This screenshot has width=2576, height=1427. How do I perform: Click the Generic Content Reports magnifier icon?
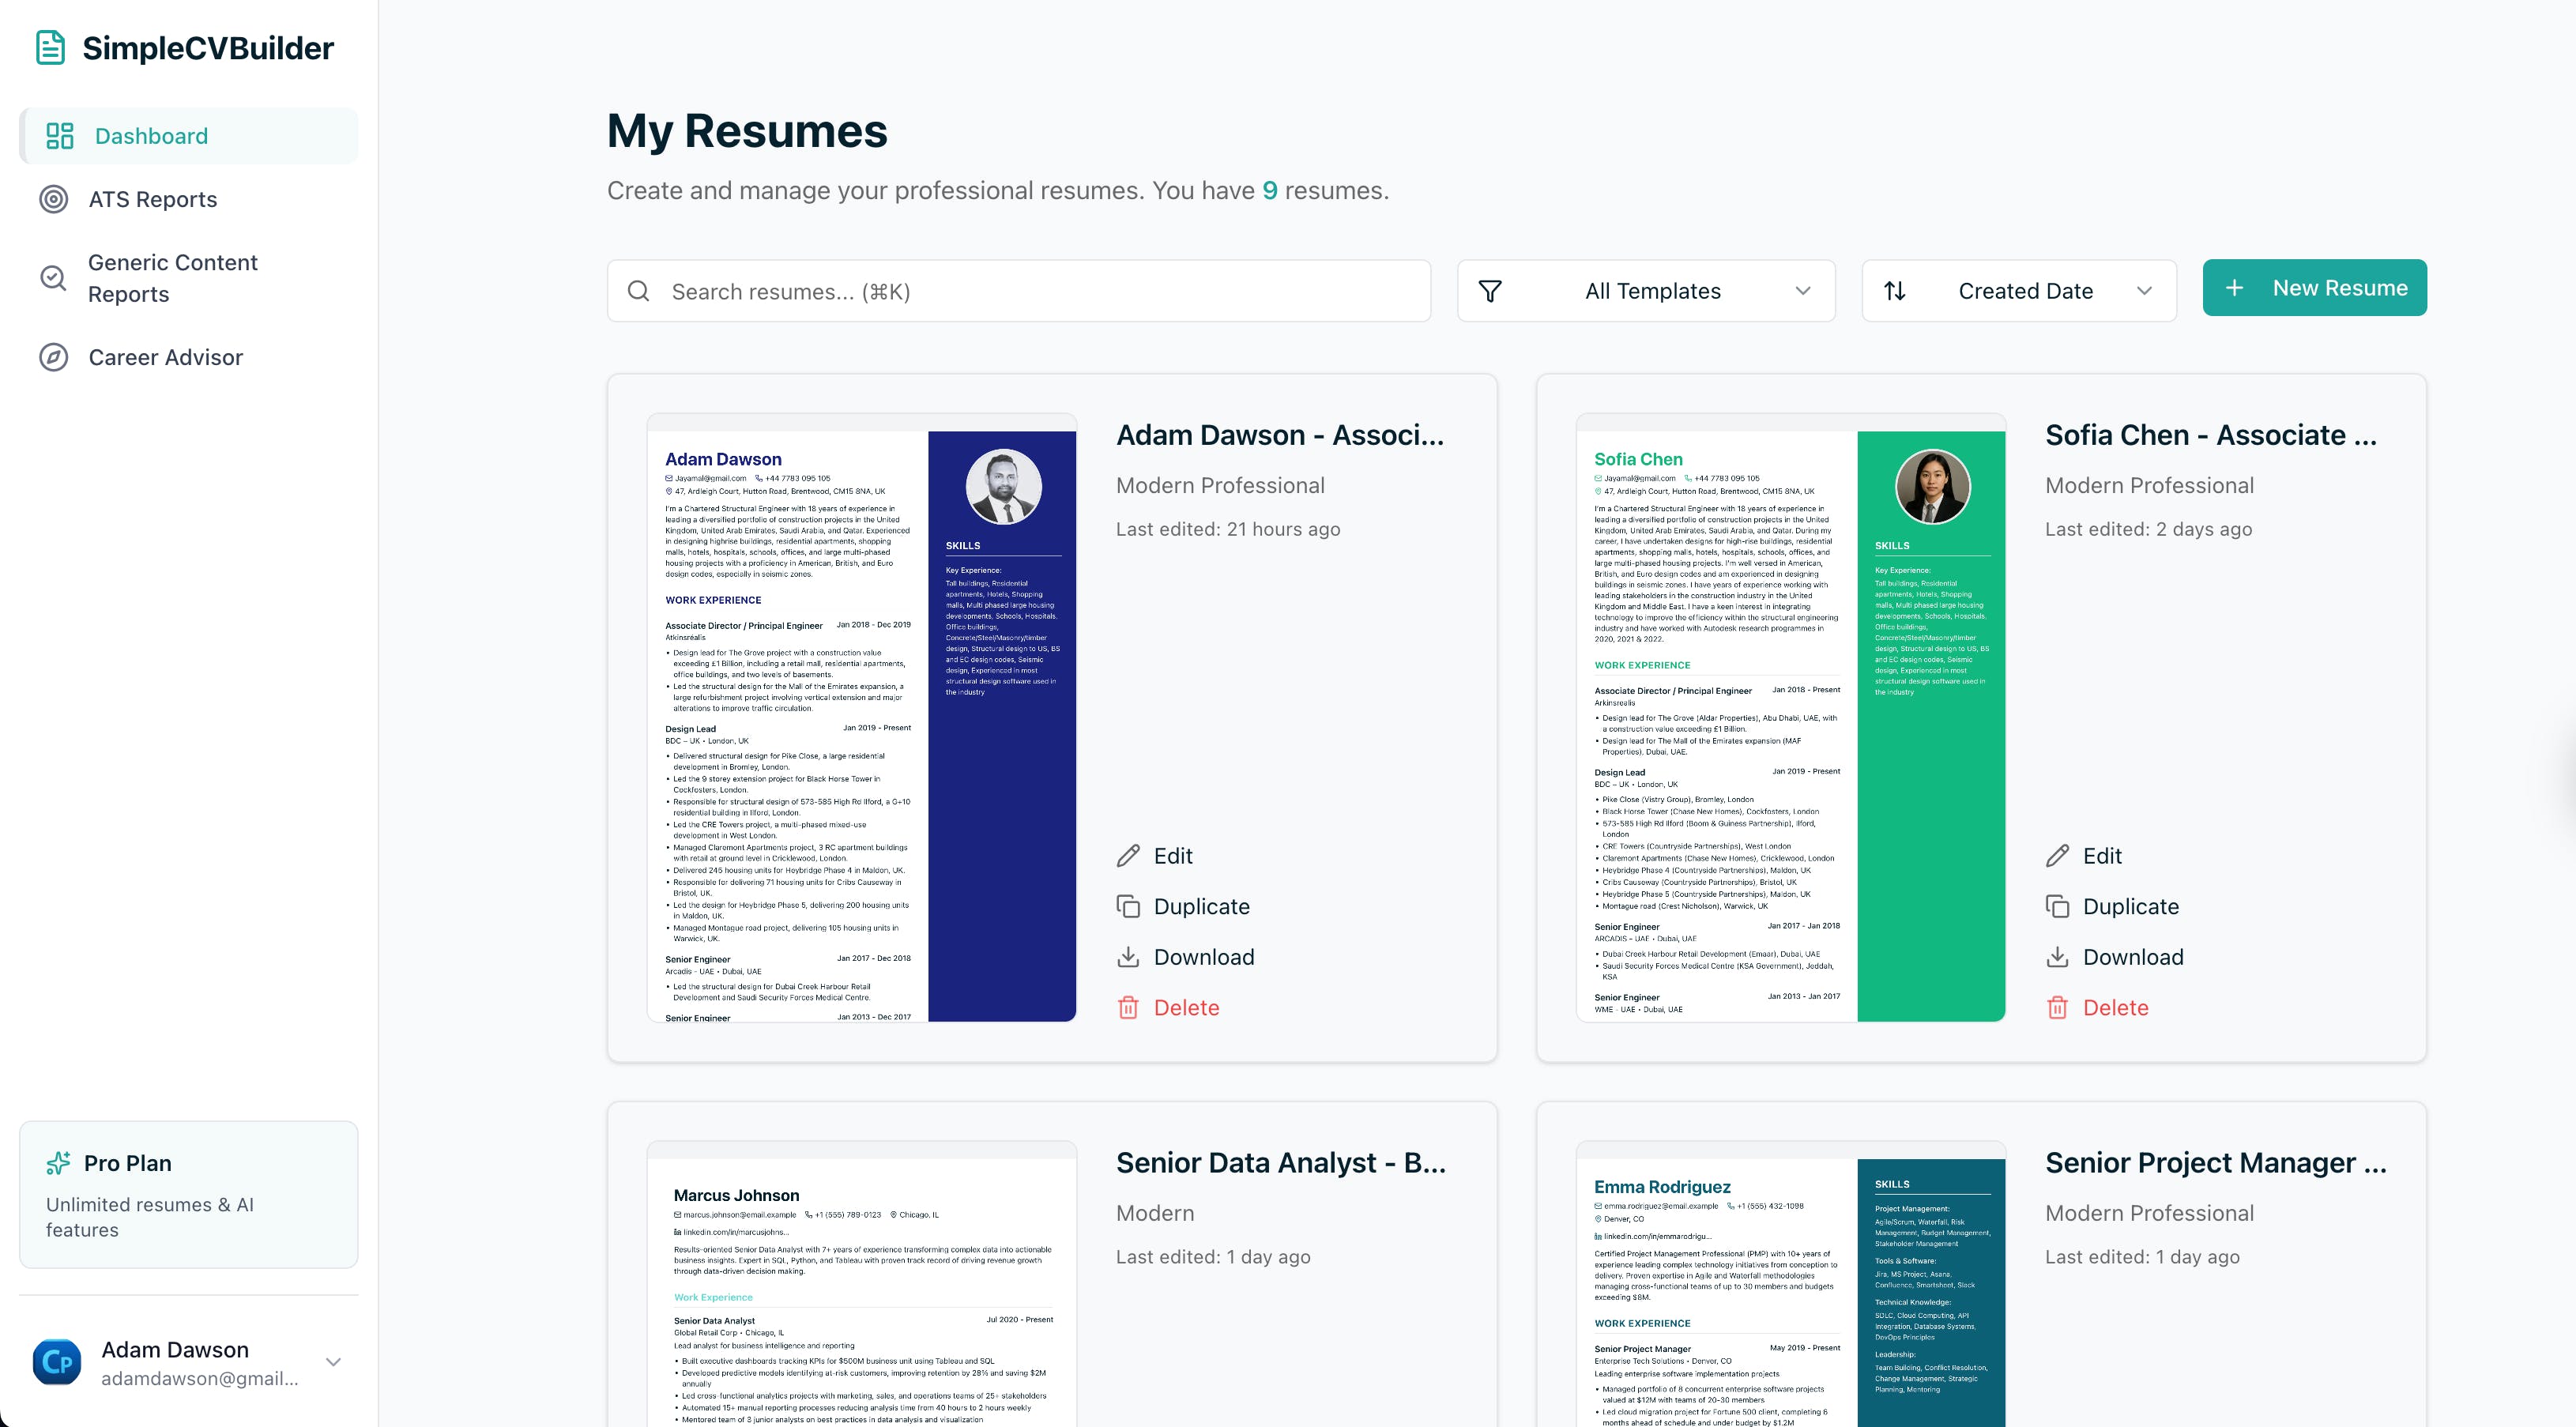(x=54, y=278)
